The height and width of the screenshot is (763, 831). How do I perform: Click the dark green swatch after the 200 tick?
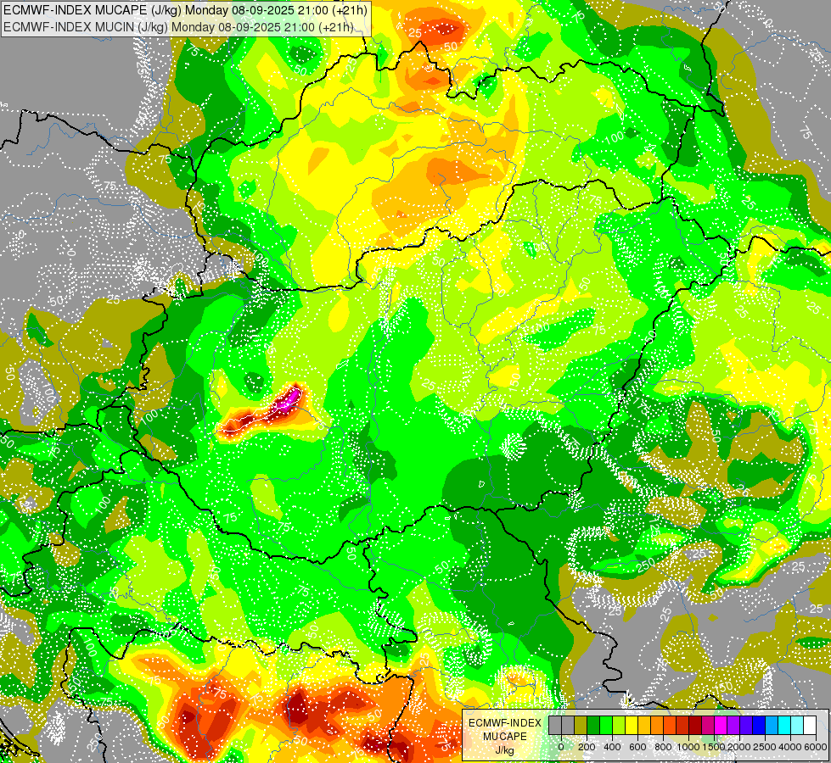pyautogui.click(x=593, y=725)
